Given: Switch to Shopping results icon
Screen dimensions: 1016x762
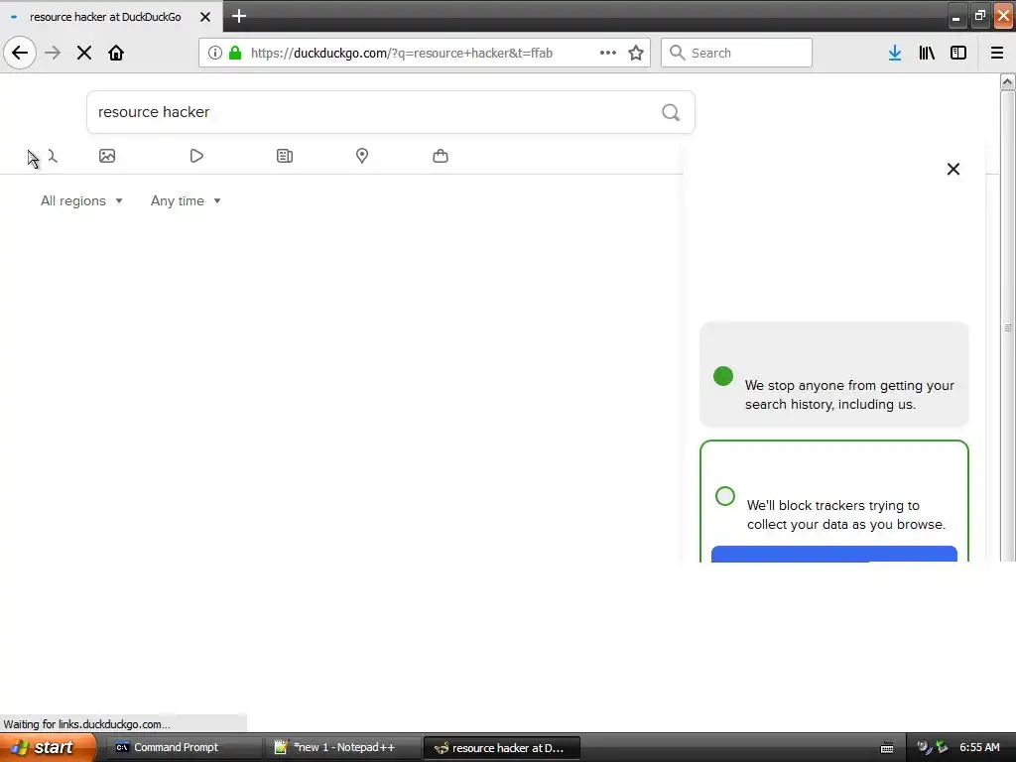Looking at the screenshot, I should pyautogui.click(x=440, y=156).
